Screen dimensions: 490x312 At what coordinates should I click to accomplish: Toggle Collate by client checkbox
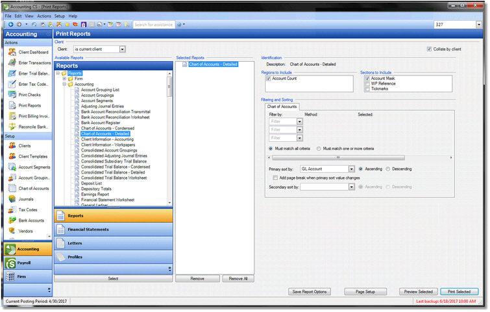point(429,49)
